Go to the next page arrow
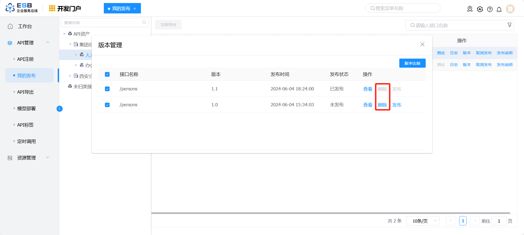 [475, 221]
